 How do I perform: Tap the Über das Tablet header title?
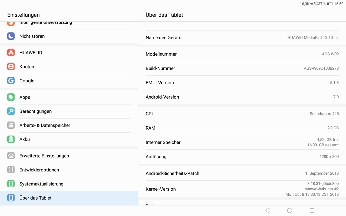(164, 15)
